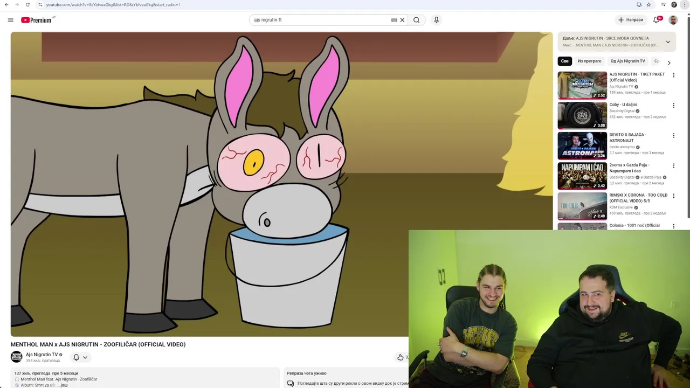Image resolution: width=690 pixels, height=388 pixels.
Task: Expand the mix playlist panel chevron
Action: [x=668, y=41]
